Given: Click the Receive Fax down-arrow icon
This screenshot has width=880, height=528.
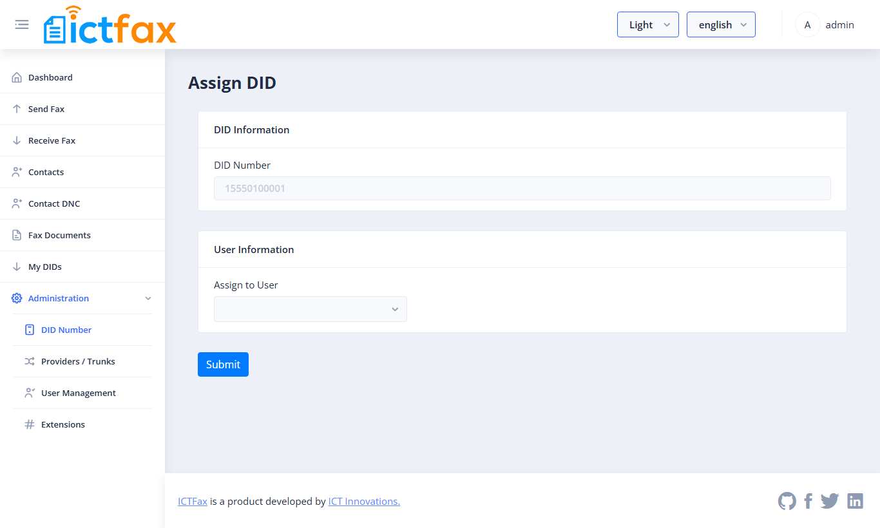Looking at the screenshot, I should point(17,140).
